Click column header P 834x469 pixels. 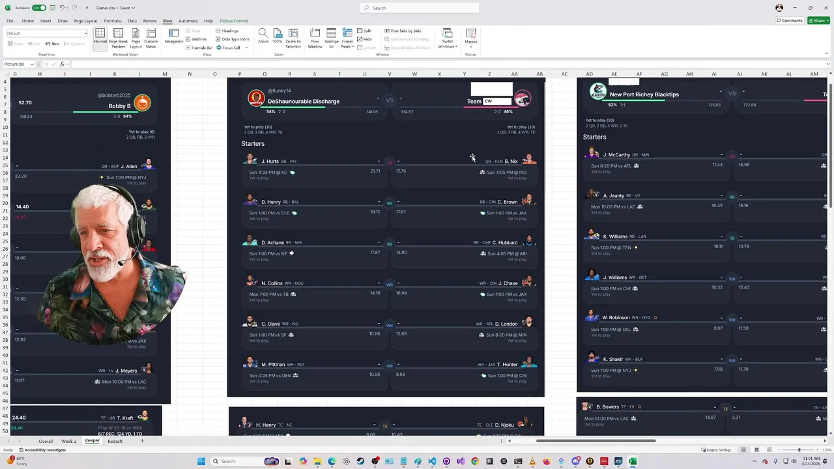(x=240, y=74)
